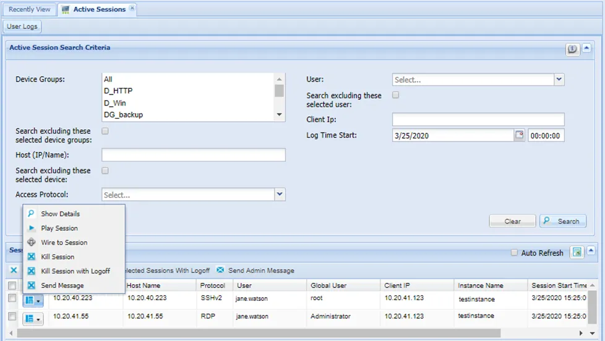Click the Device Groups list scrollbar thumb
605x341 pixels.
pos(280,91)
